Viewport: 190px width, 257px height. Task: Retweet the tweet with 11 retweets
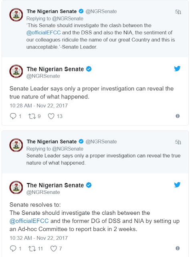point(32,249)
